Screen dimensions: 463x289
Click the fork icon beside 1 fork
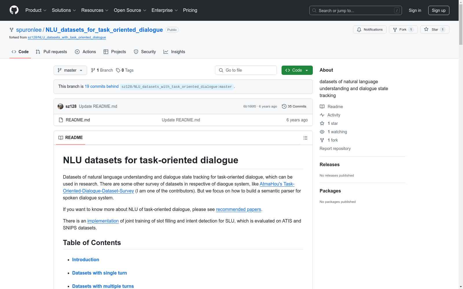[322, 140]
